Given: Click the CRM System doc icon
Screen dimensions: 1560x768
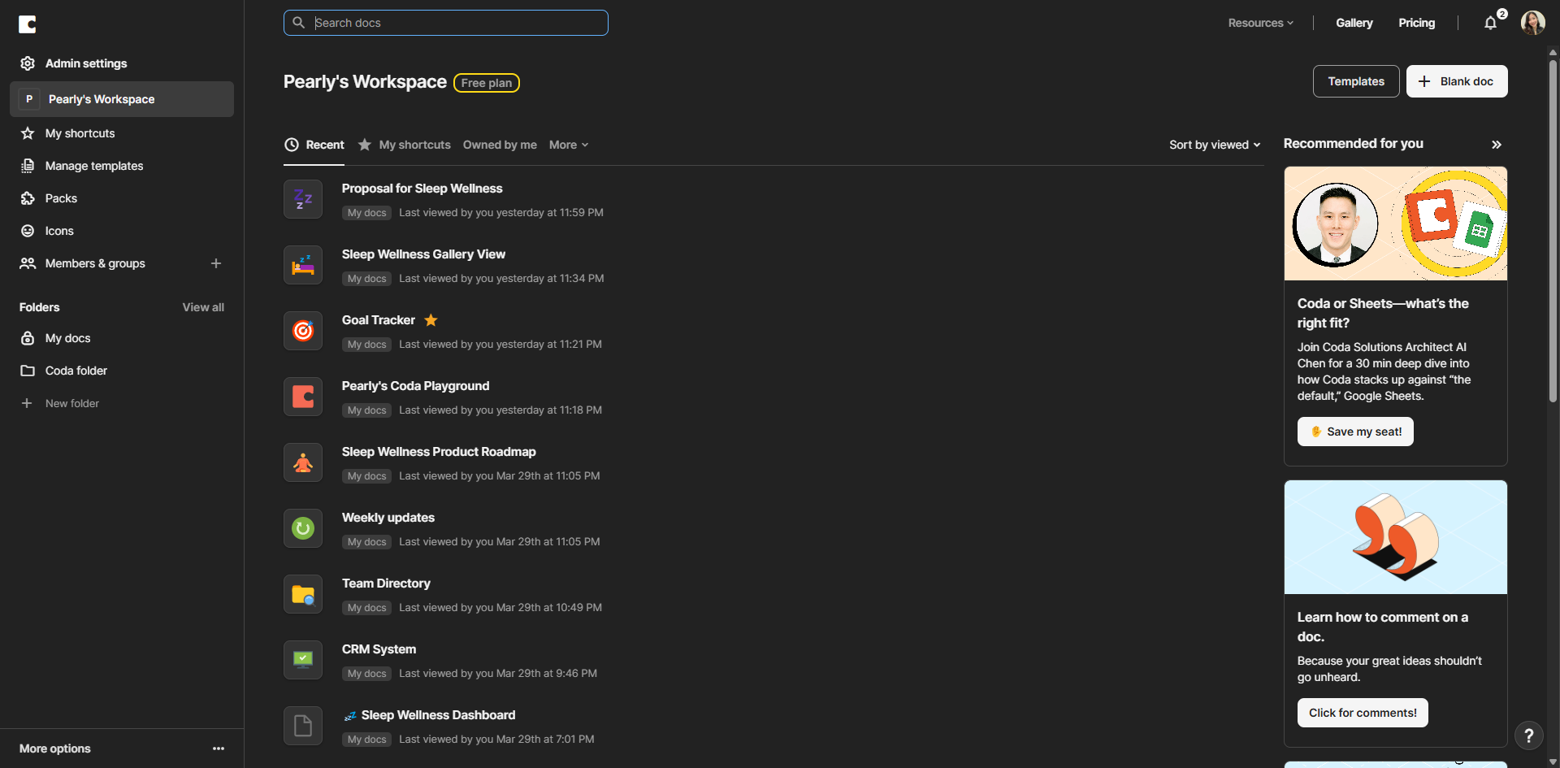Looking at the screenshot, I should point(303,660).
